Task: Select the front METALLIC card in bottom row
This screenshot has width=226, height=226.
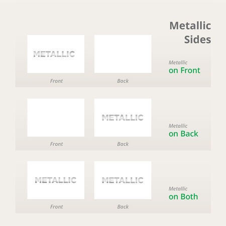Action: [x=56, y=180]
